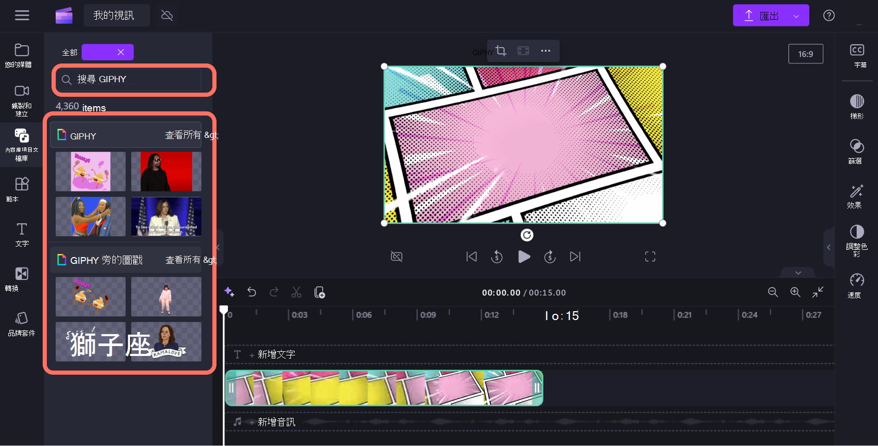Select the comic clip on timeline
Image resolution: width=878 pixels, height=446 pixels.
(384, 388)
